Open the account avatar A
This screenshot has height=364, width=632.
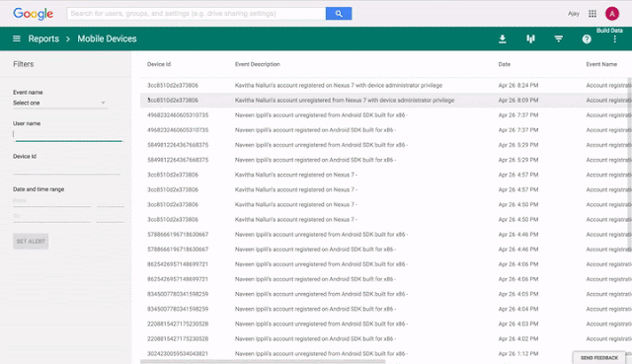(612, 14)
